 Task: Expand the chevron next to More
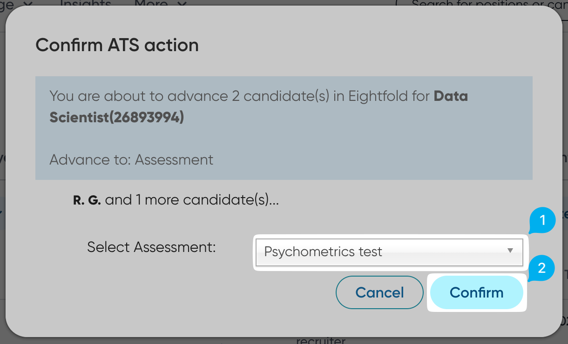182,4
